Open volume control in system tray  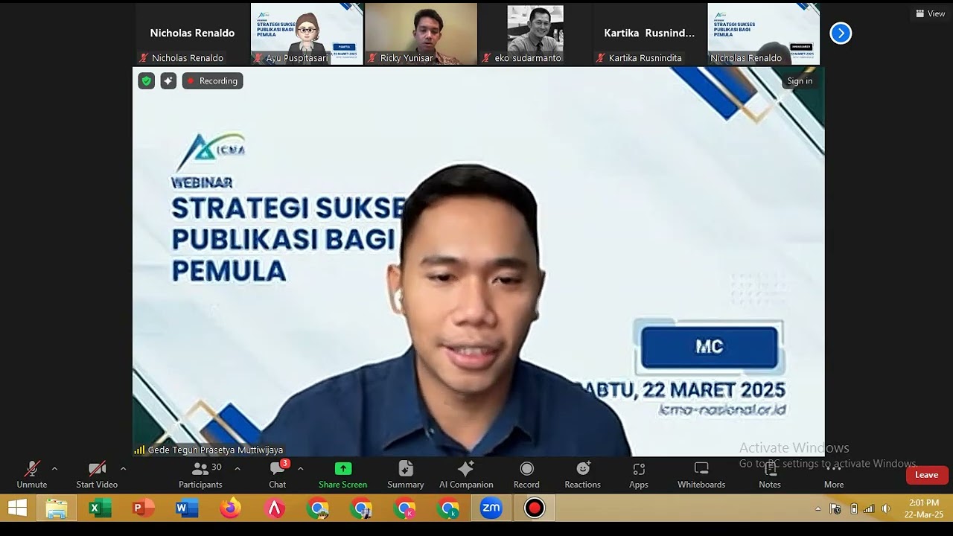[x=886, y=509]
